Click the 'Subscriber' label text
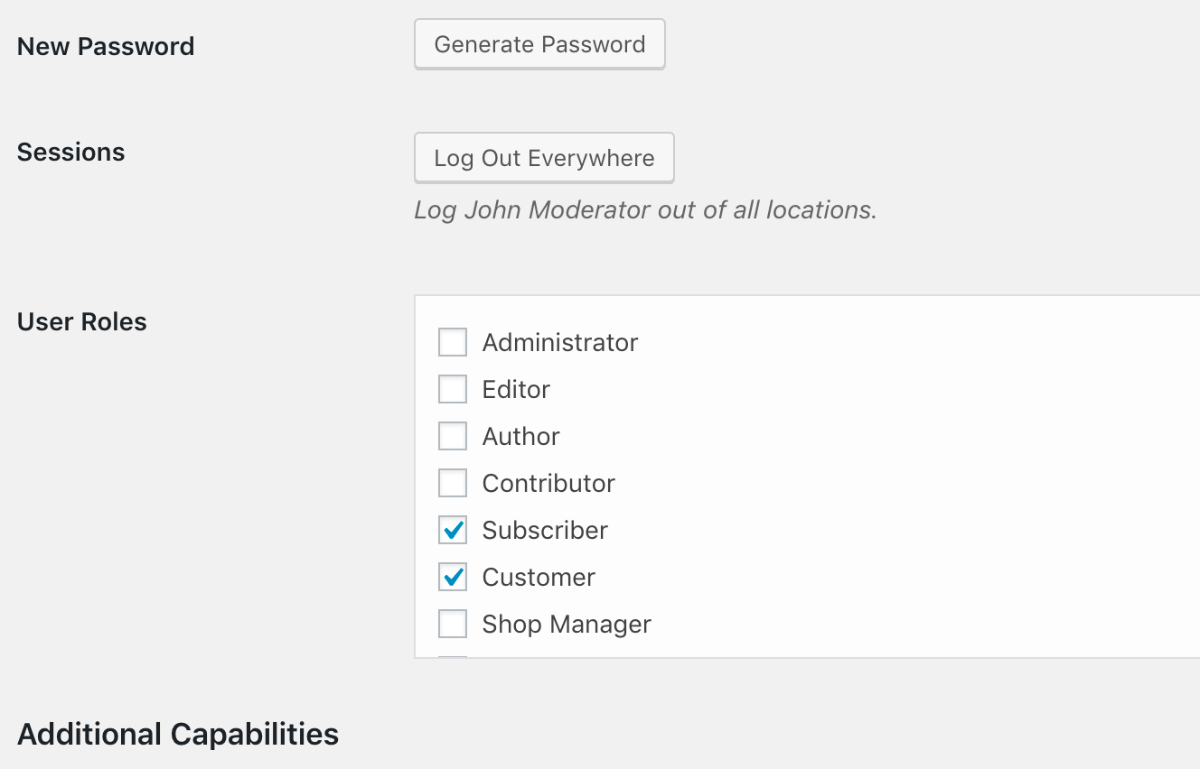 point(545,530)
